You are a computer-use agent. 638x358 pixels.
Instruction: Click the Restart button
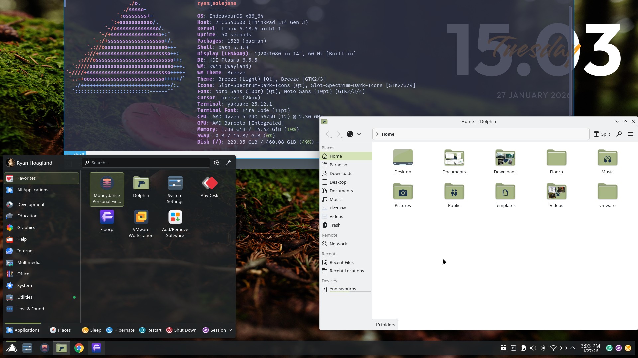click(151, 330)
